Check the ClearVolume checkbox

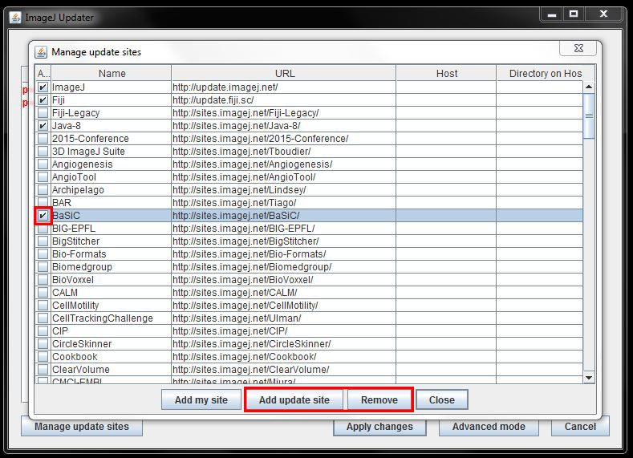click(x=43, y=370)
